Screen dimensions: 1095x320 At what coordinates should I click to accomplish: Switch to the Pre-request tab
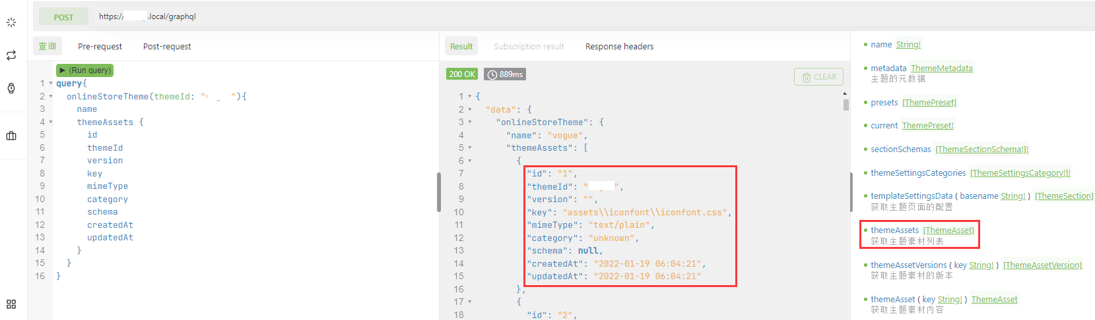[100, 47]
